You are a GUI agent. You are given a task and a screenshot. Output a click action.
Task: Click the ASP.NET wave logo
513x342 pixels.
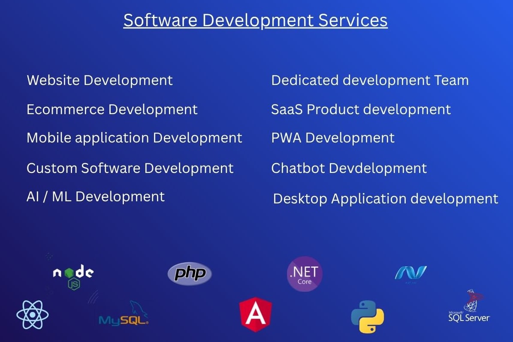(x=410, y=274)
